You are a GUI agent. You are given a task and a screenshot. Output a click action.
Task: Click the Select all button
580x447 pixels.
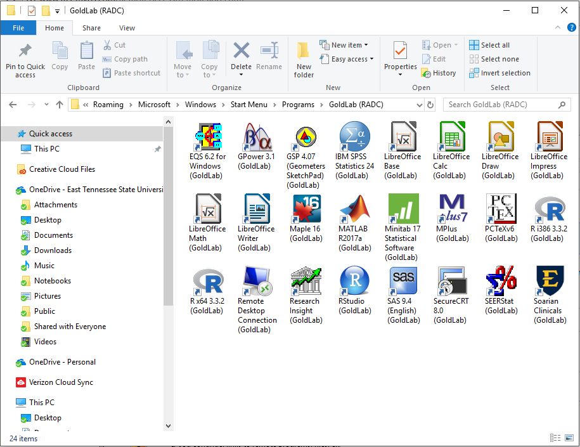pos(489,45)
